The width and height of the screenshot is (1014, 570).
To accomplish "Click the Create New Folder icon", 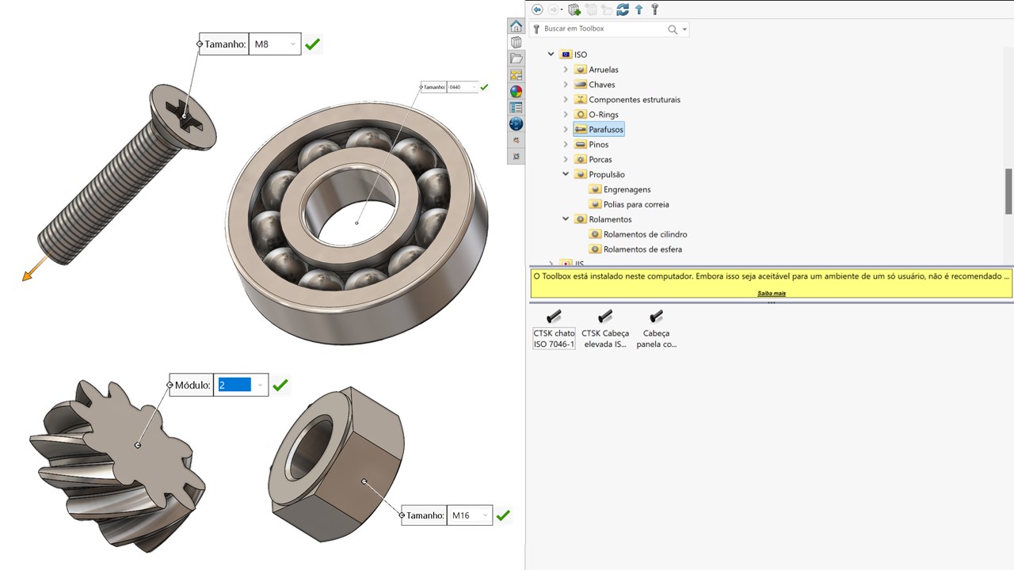I will click(607, 9).
